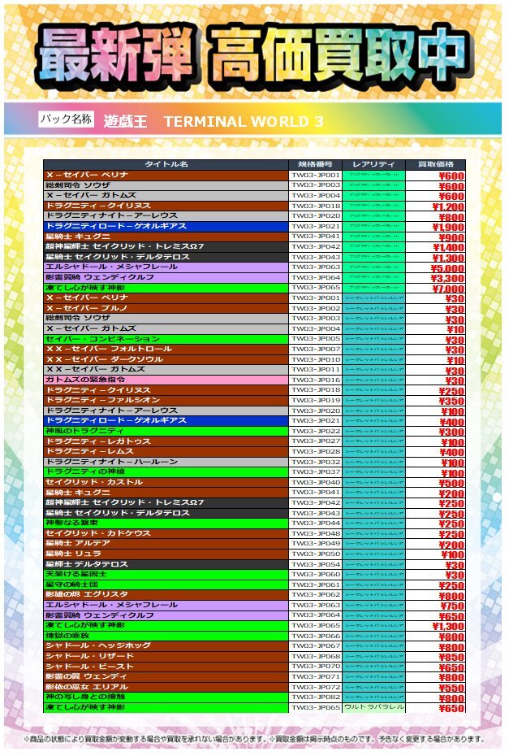Click the ドラグニティの神槍 title cell

[166, 472]
